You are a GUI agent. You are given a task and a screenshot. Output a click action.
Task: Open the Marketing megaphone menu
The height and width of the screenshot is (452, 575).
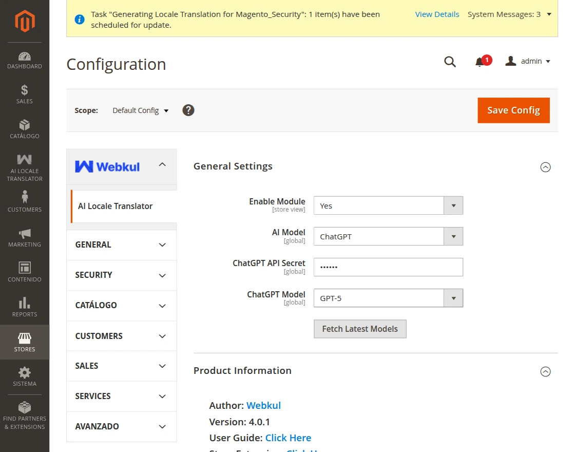click(x=25, y=238)
